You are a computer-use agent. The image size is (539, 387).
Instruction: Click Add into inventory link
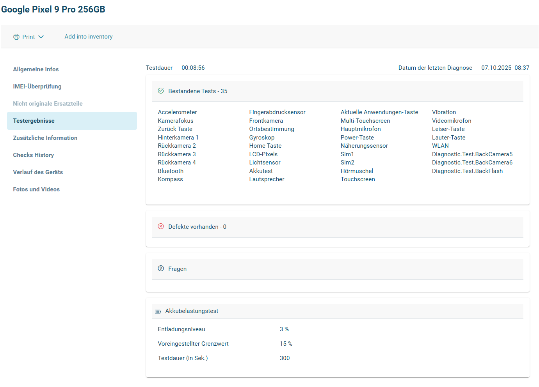click(89, 37)
